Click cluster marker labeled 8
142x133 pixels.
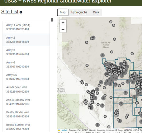tap(133, 82)
